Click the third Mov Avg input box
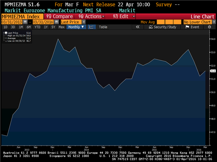Image resolution: width=217 pixels, height=162 pixels. click(x=178, y=22)
